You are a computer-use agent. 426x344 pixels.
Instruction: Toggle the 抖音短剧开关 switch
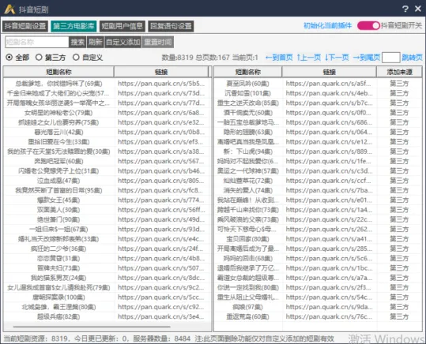tap(368, 26)
